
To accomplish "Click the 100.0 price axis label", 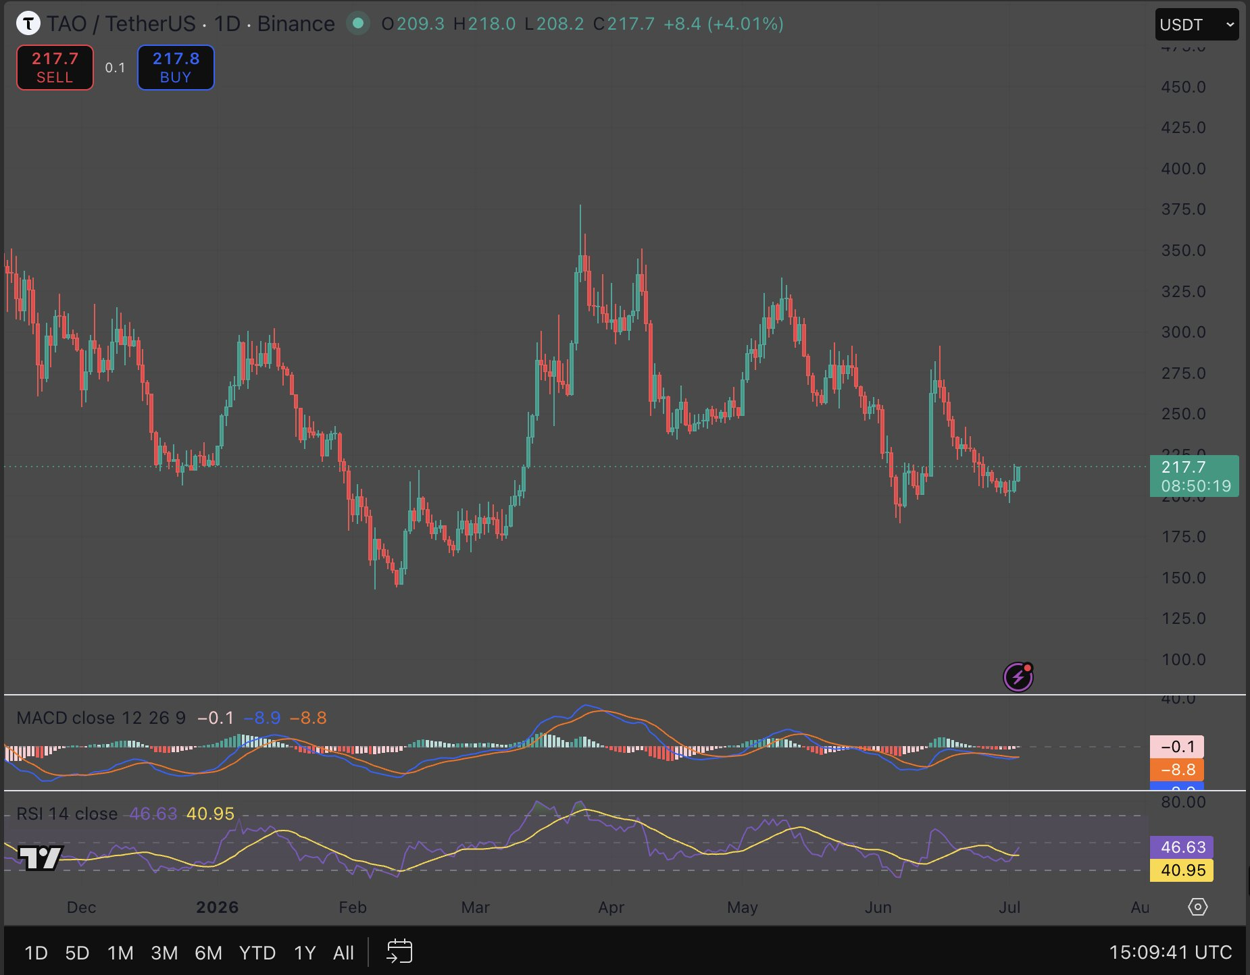I will pos(1183,660).
